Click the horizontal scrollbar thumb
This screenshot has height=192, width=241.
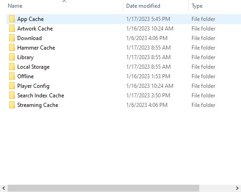tap(103, 188)
